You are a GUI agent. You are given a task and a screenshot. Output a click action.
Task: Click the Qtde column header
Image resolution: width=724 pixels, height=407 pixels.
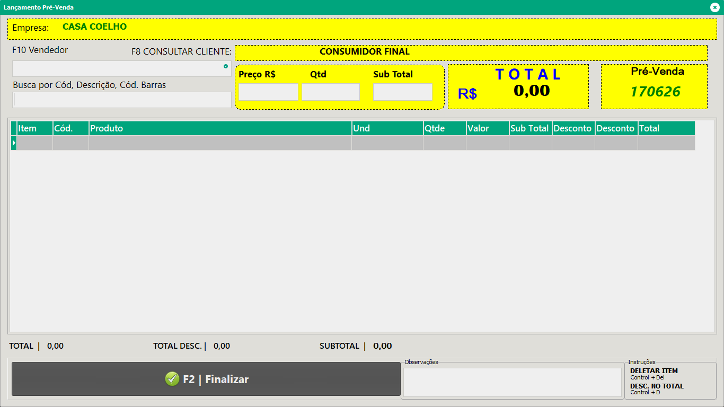click(444, 128)
